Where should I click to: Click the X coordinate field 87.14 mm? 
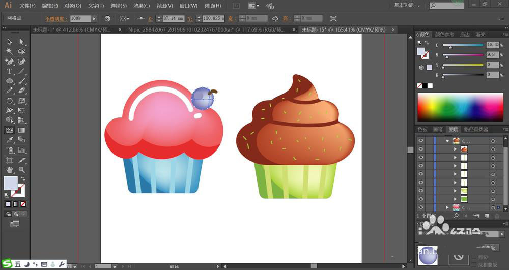coord(174,18)
